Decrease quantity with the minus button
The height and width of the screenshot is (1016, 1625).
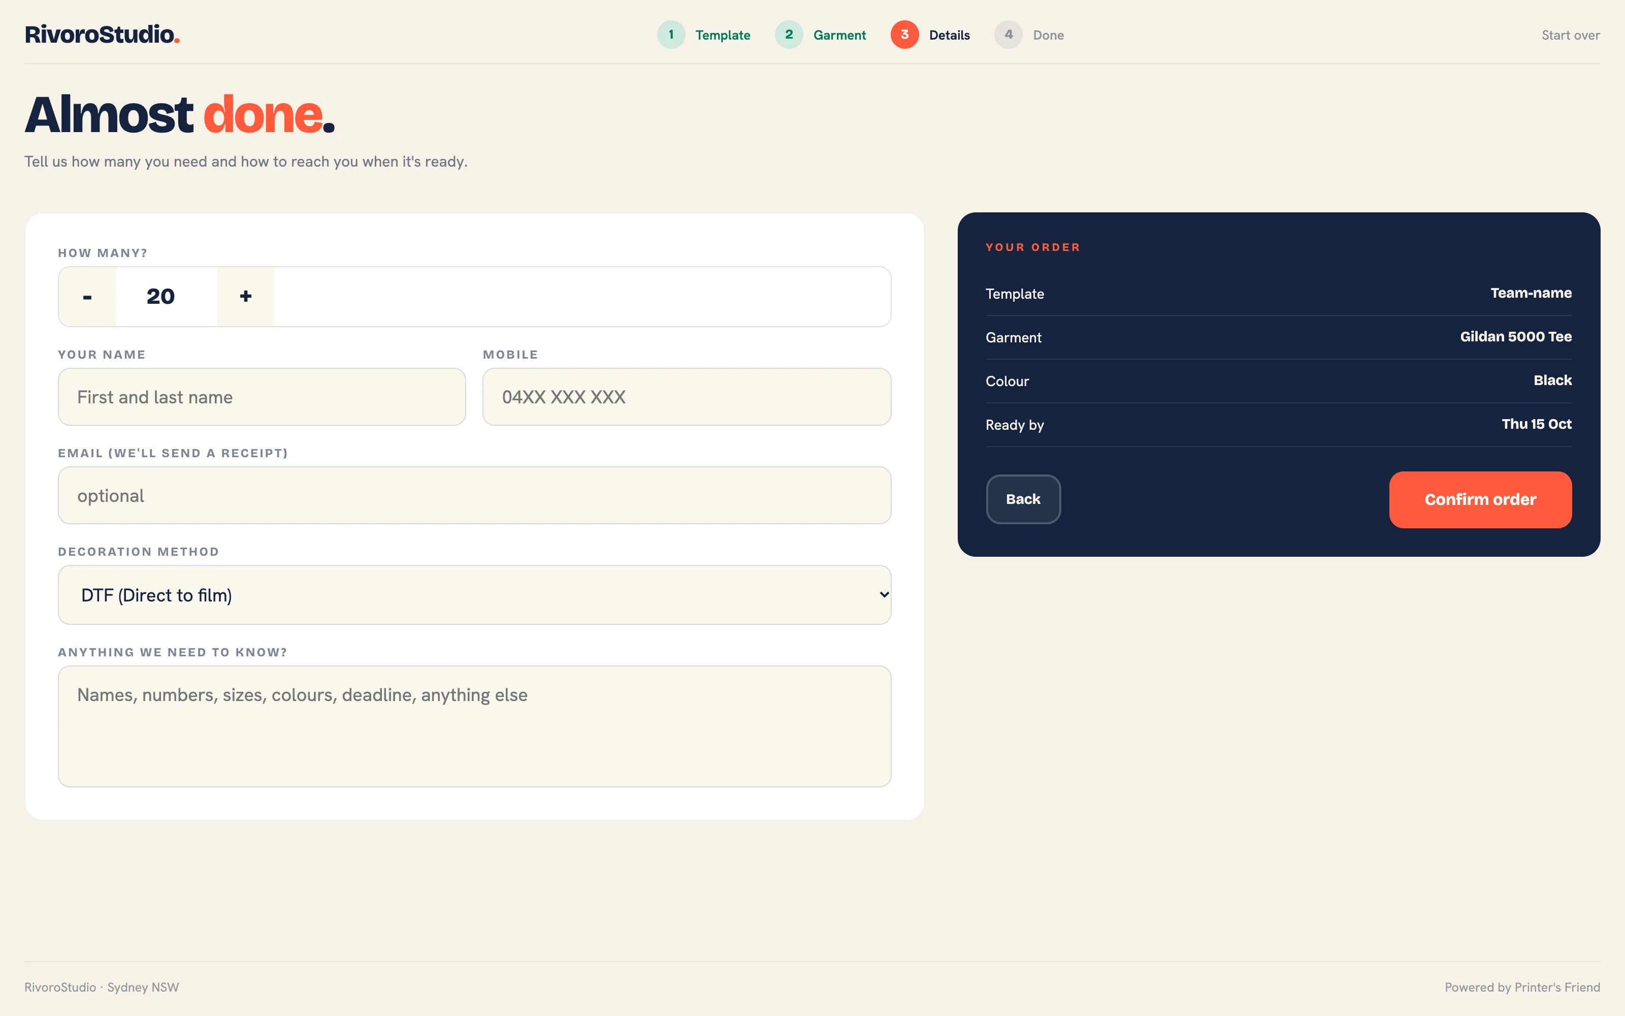[x=87, y=296]
